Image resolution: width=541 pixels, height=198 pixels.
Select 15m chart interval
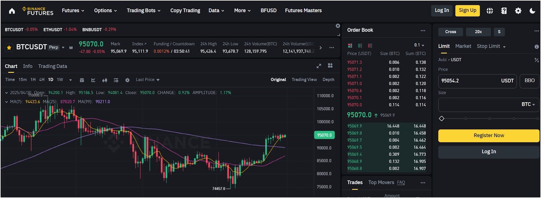[x=23, y=80]
